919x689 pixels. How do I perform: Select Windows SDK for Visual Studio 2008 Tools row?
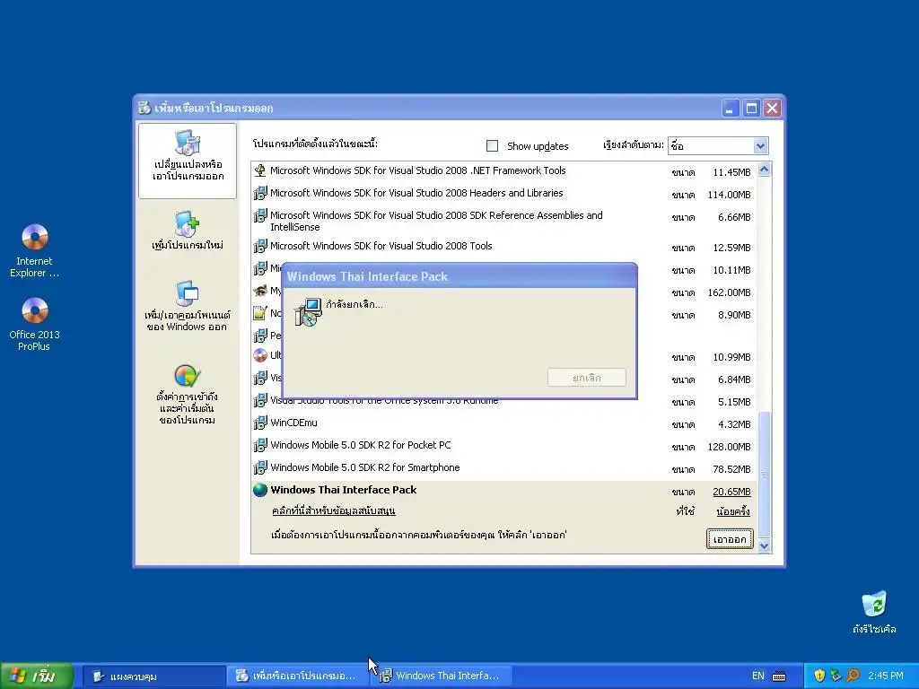tap(503, 246)
